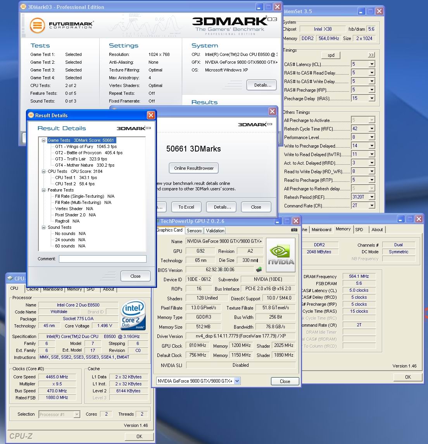Click the NVIDIA logo in GPU-Z
This screenshot has height=444, width=428.
click(x=281, y=255)
